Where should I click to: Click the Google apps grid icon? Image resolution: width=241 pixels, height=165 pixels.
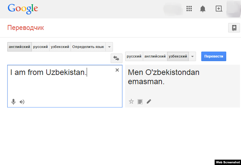click(189, 9)
